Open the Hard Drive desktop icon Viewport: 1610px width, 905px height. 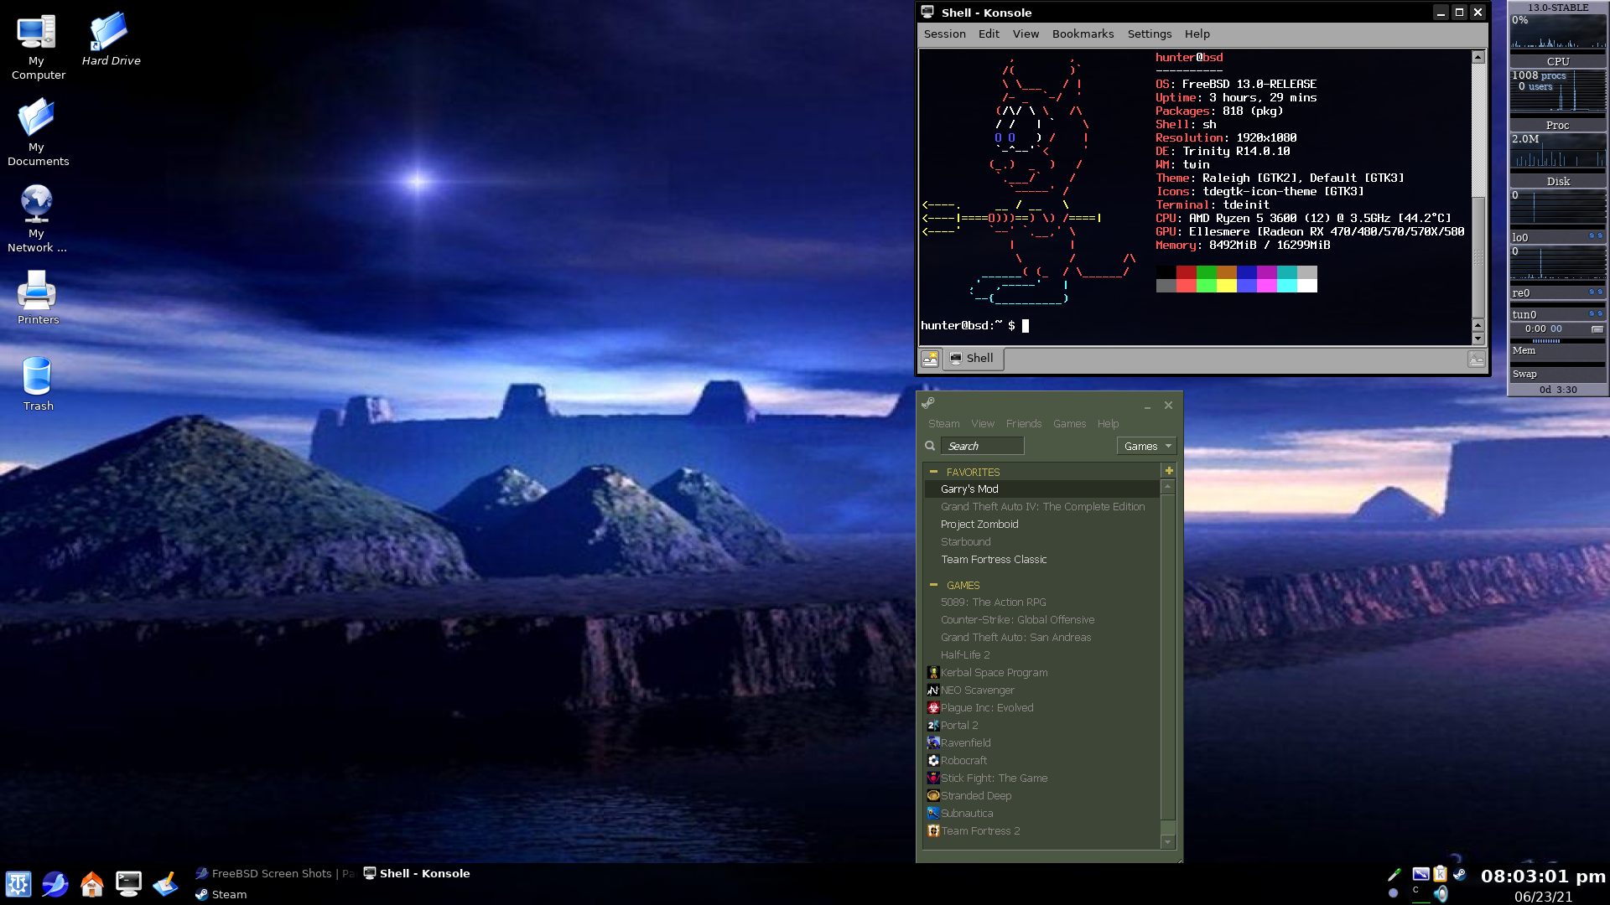[x=111, y=40]
